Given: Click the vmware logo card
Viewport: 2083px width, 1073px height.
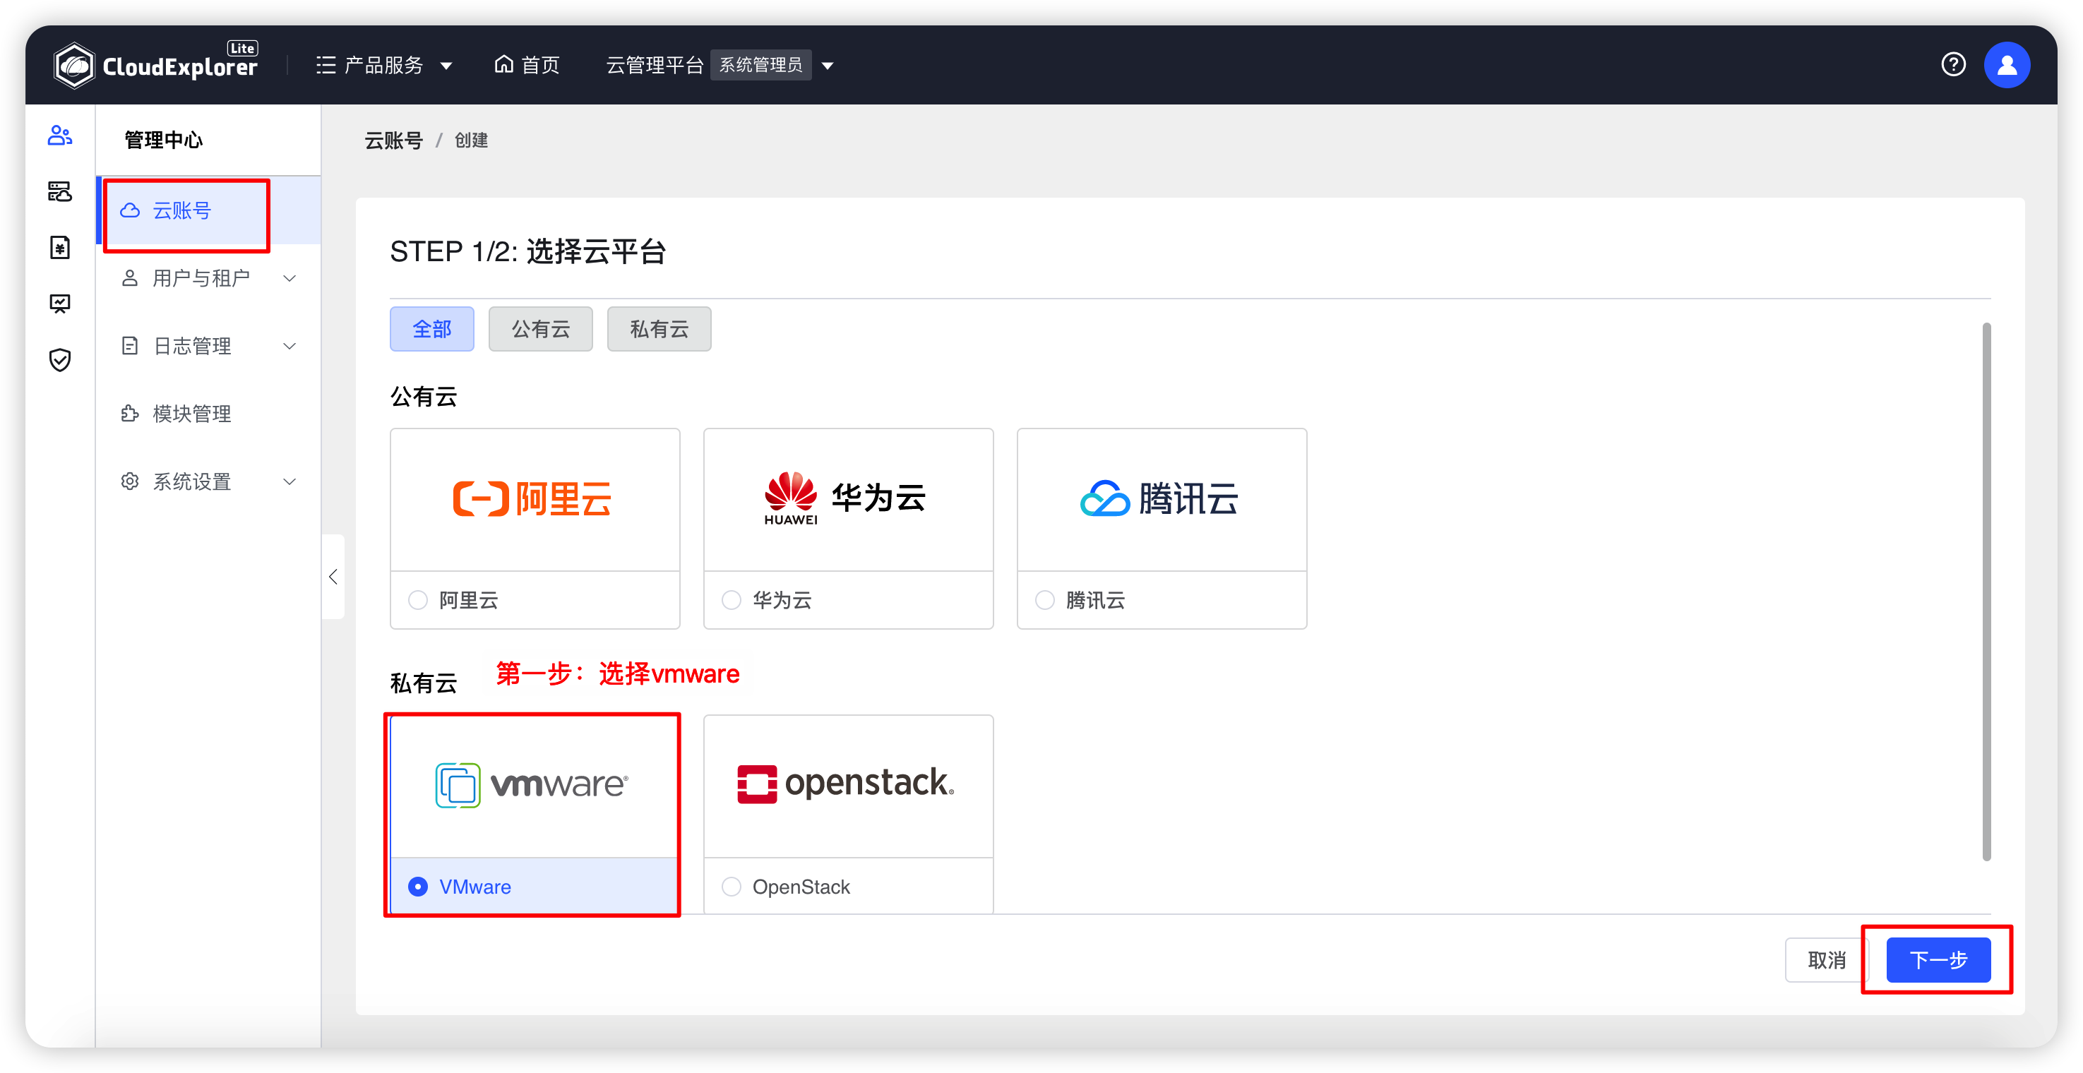Looking at the screenshot, I should point(535,785).
